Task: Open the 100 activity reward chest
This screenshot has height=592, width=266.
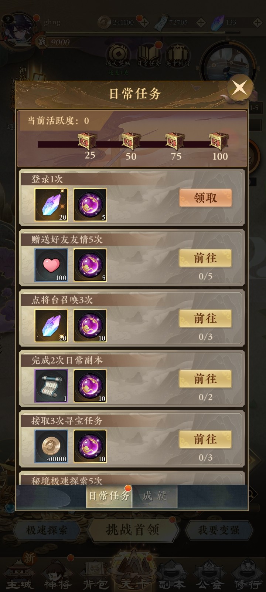Action: tap(219, 141)
